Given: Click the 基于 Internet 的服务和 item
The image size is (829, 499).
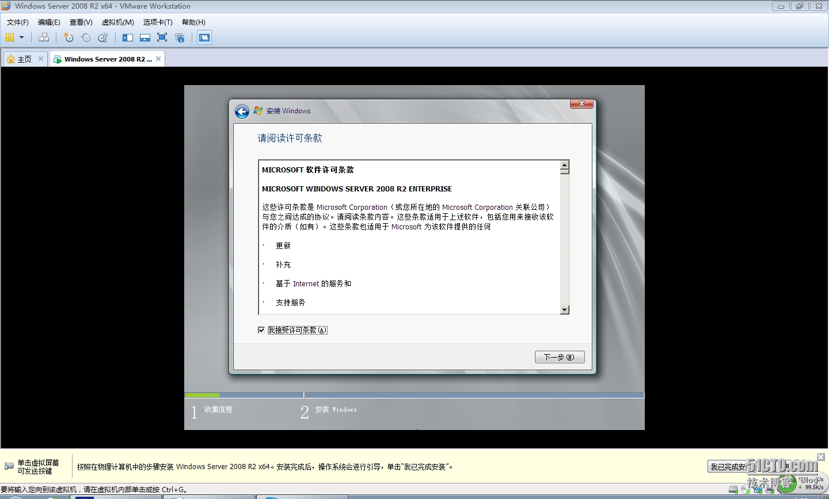Looking at the screenshot, I should pyautogui.click(x=313, y=283).
